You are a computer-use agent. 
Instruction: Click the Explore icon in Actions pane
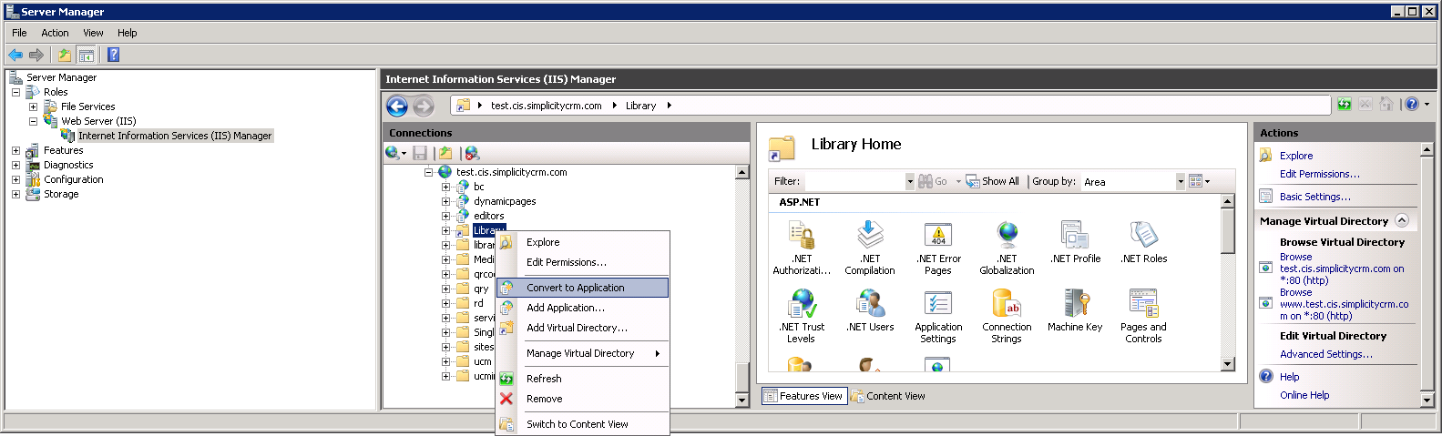(x=1266, y=156)
